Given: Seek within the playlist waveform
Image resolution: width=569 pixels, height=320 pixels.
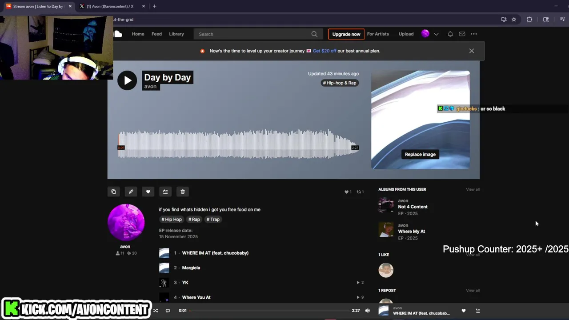Looking at the screenshot, I should [238, 144].
